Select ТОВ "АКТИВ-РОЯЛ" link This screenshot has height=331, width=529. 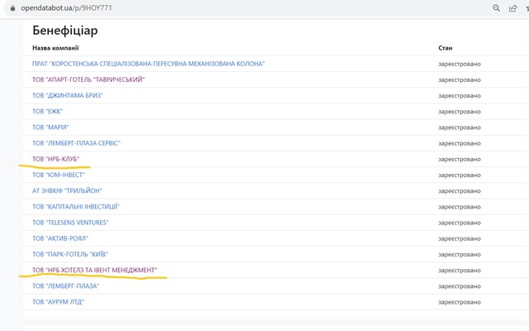pos(61,238)
